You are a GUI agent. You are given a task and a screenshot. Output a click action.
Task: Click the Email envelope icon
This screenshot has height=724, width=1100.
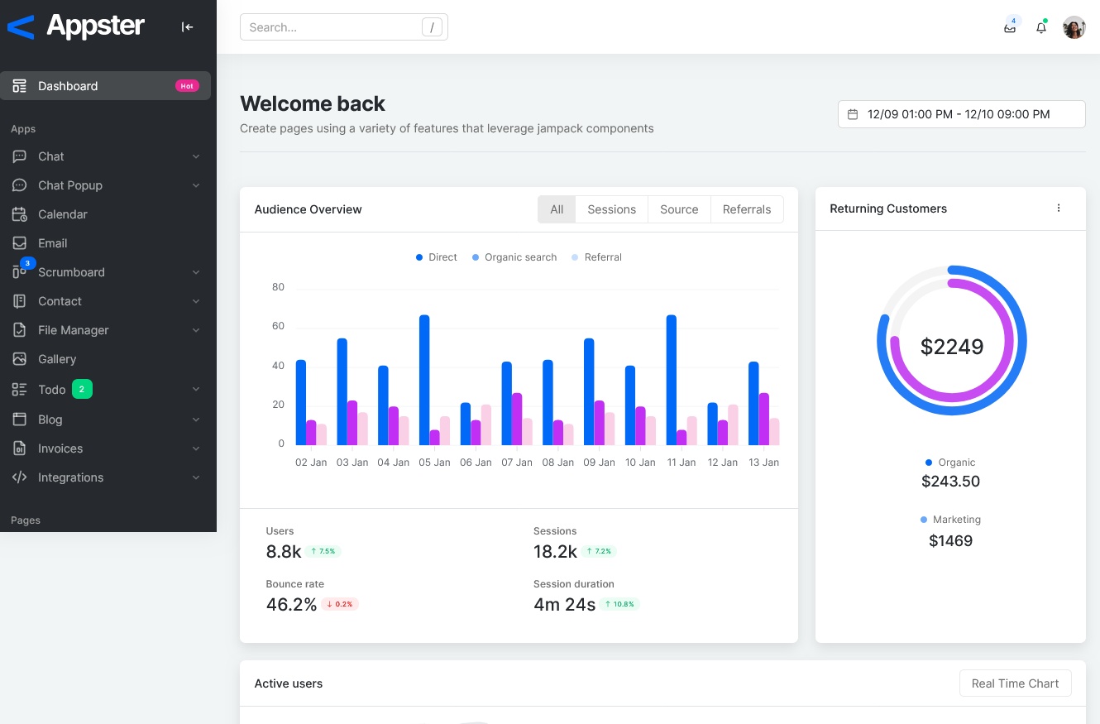[x=20, y=243]
